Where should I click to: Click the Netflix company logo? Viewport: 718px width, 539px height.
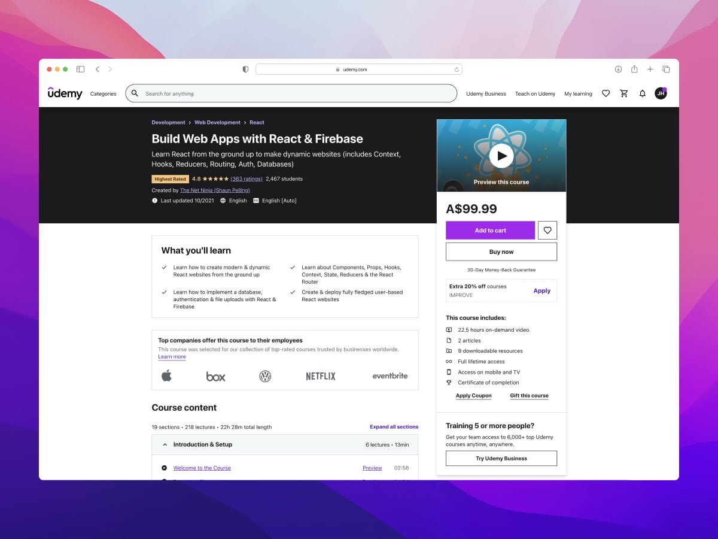pyautogui.click(x=321, y=376)
